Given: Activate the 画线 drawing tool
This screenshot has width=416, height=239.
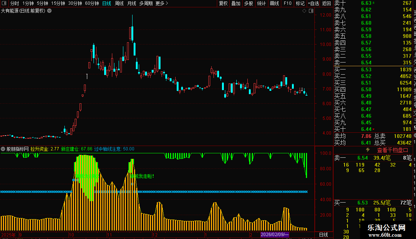Looking at the screenshot, I should pyautogui.click(x=274, y=3).
